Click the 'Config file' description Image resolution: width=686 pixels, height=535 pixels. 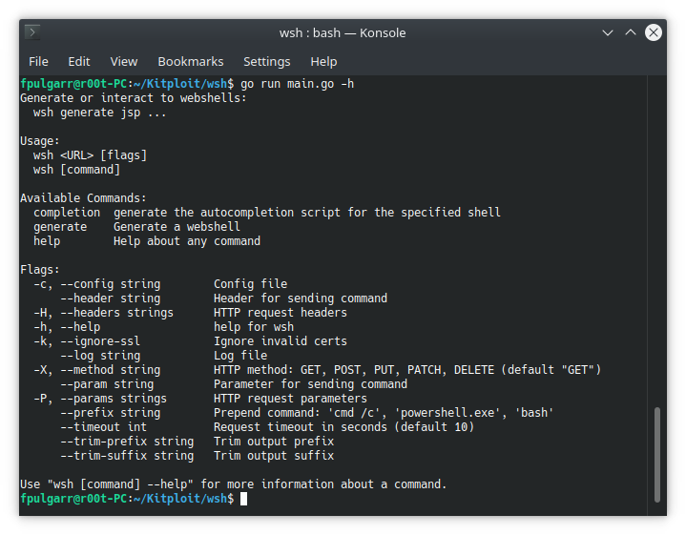(250, 284)
